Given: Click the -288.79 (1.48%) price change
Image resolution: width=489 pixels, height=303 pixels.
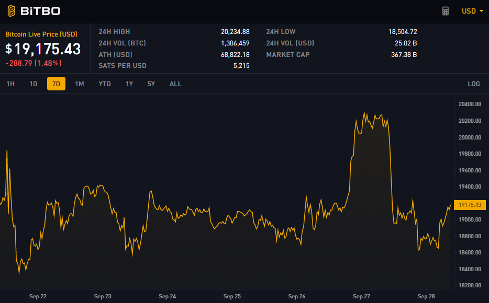Looking at the screenshot, I should tap(34, 63).
